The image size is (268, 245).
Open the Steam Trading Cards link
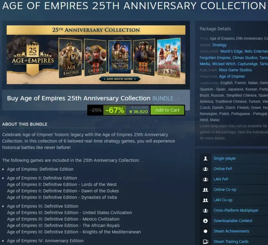(x=231, y=241)
